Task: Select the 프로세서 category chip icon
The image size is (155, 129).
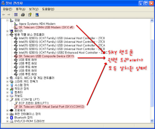Action: [x=12, y=111]
